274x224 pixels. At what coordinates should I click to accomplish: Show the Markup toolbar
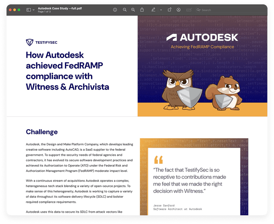click(178, 10)
